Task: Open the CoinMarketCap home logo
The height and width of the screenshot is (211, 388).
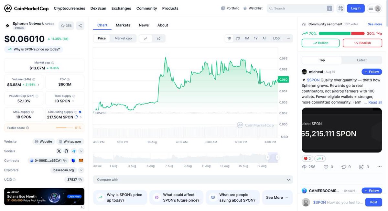Action: pos(26,8)
